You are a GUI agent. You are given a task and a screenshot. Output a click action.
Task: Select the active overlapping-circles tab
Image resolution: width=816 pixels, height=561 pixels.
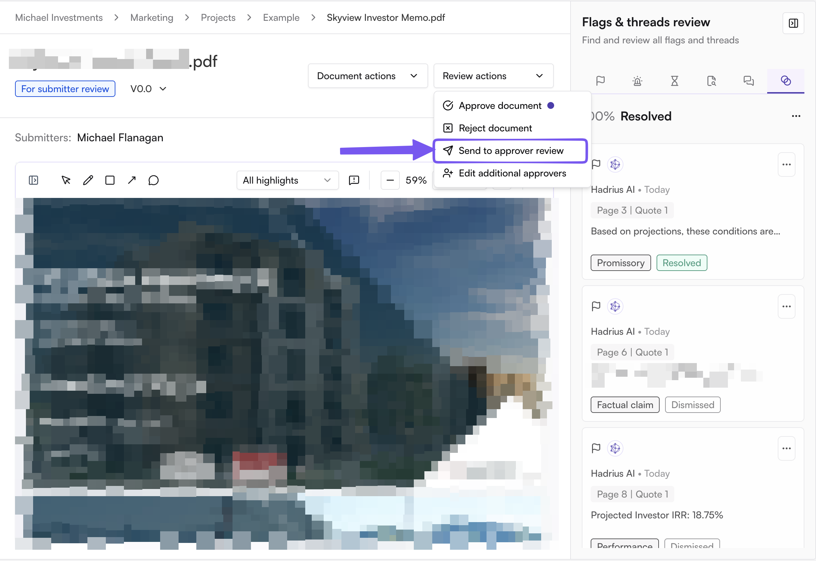coord(786,81)
